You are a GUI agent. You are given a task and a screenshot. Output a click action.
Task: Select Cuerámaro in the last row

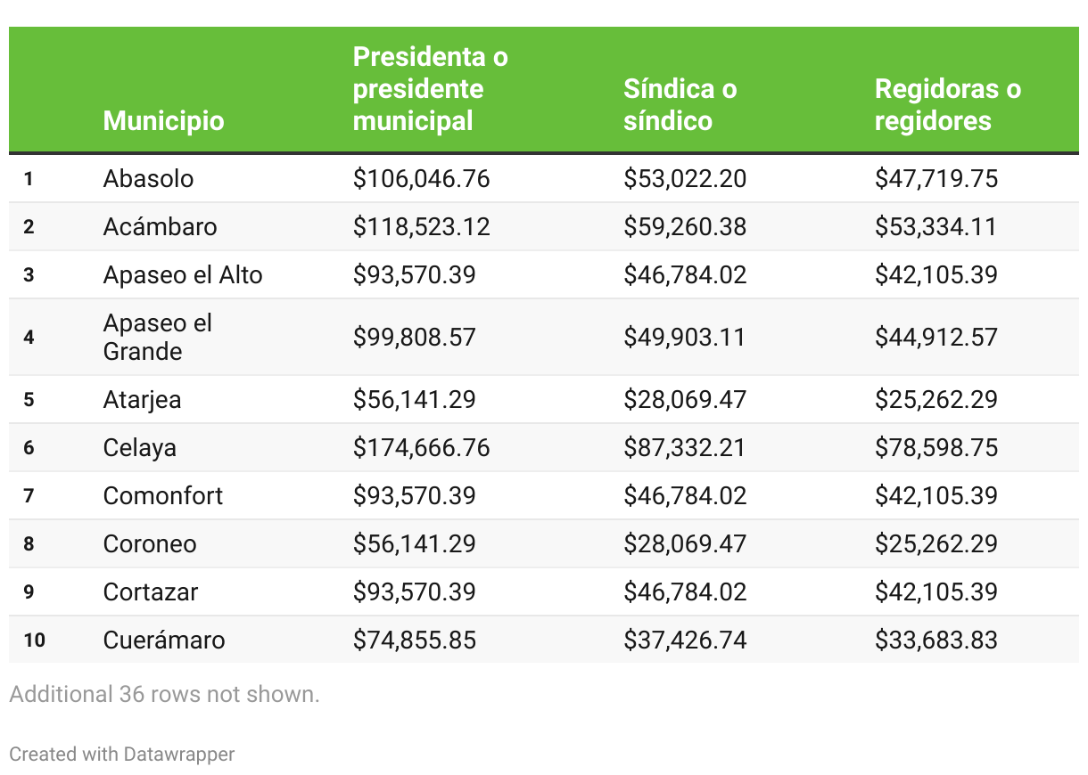164,640
